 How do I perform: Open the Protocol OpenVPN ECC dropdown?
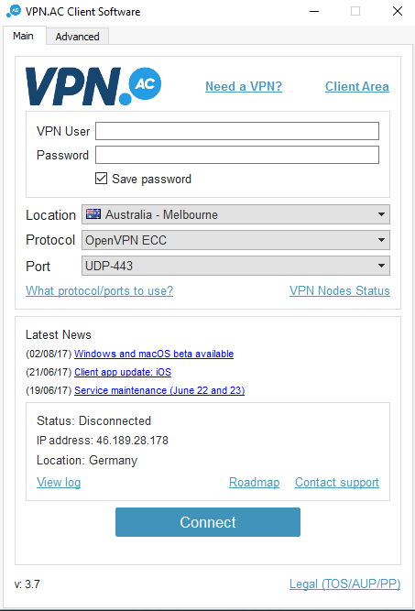(x=235, y=240)
